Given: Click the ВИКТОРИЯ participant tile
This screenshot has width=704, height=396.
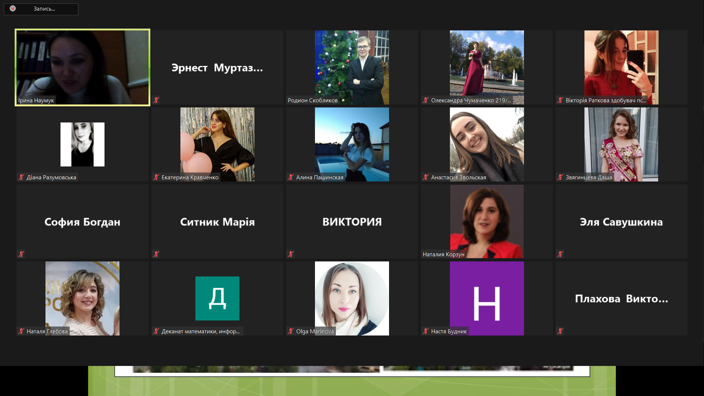Looking at the screenshot, I should [352, 222].
